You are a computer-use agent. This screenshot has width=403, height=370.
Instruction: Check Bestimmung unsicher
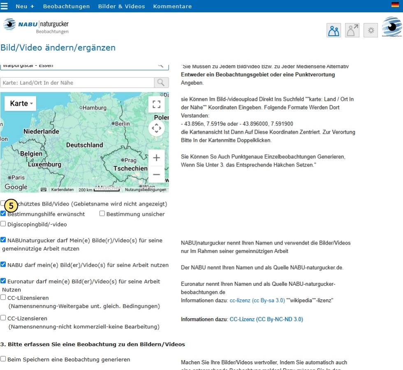tap(102, 213)
